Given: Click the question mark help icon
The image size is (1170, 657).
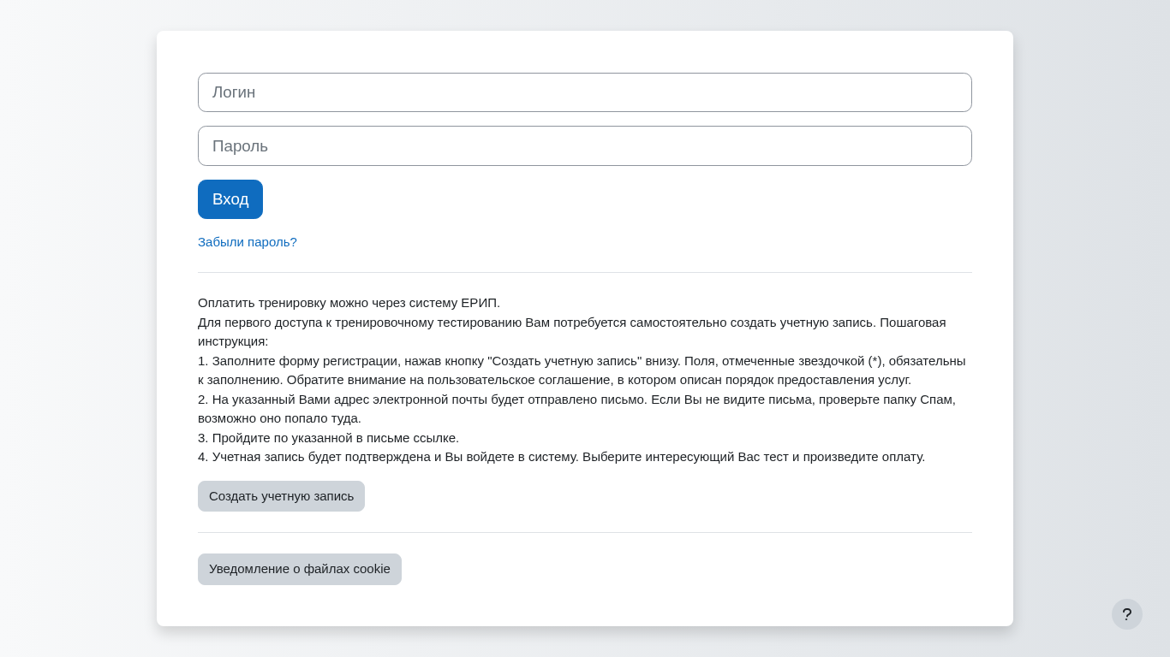Looking at the screenshot, I should (x=1126, y=614).
